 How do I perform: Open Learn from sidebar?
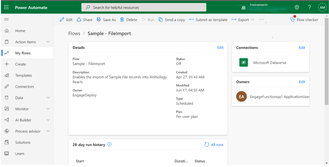[x=20, y=153]
